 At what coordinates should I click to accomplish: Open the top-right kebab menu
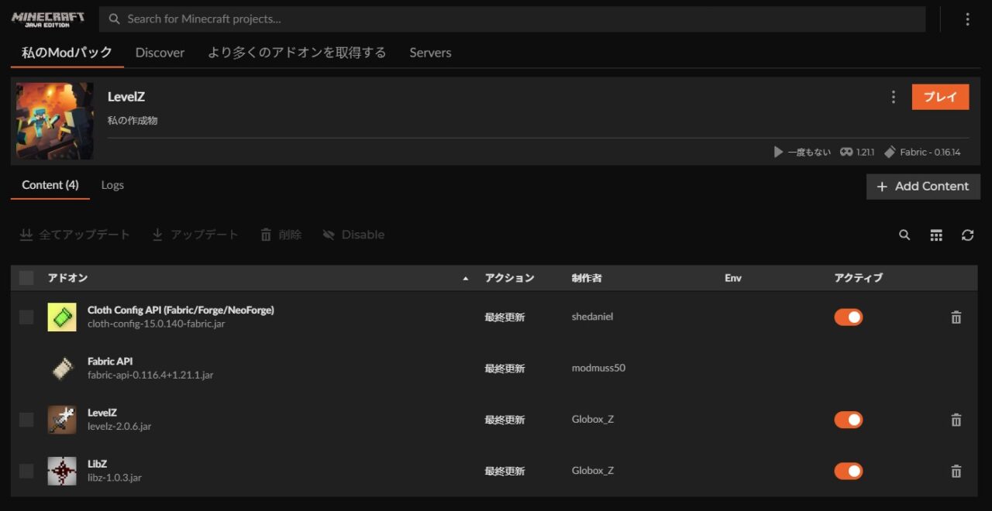967,19
